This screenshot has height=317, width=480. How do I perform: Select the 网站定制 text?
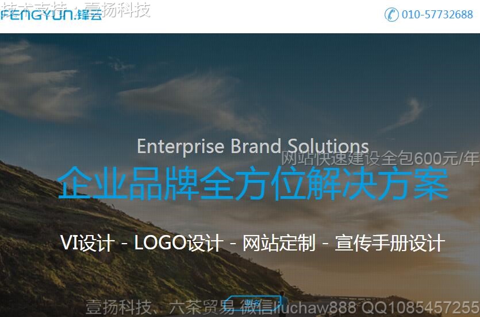279,243
